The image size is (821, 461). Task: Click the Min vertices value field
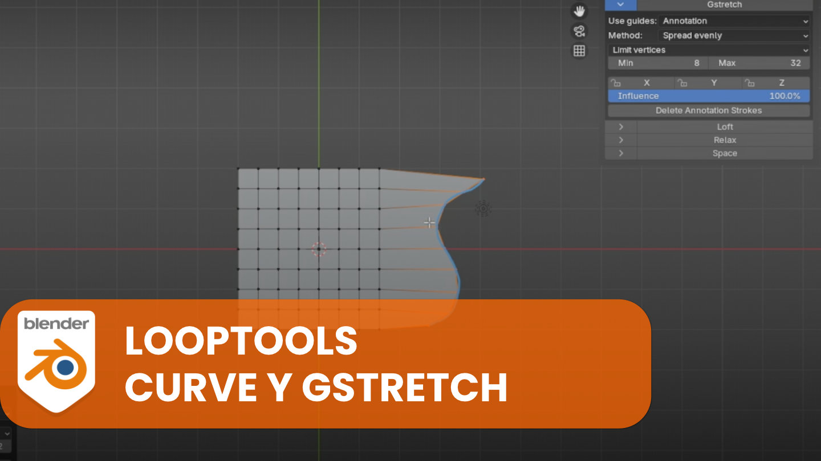click(657, 63)
